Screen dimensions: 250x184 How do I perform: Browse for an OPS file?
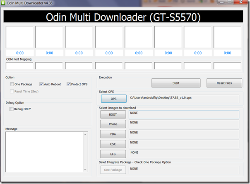114,99
